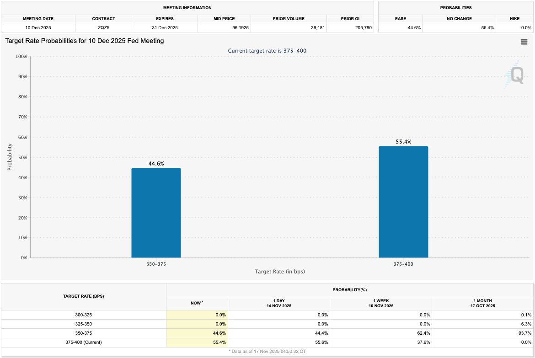Screen dimensions: 535x358
Task: Click the data-as-of timestamp footnote
Action: click(x=267, y=352)
